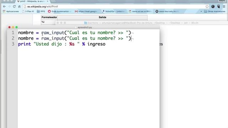Viewport: 228px width, 128px height.
Task: Click nombre at start of line 2
Action: pos(26,38)
